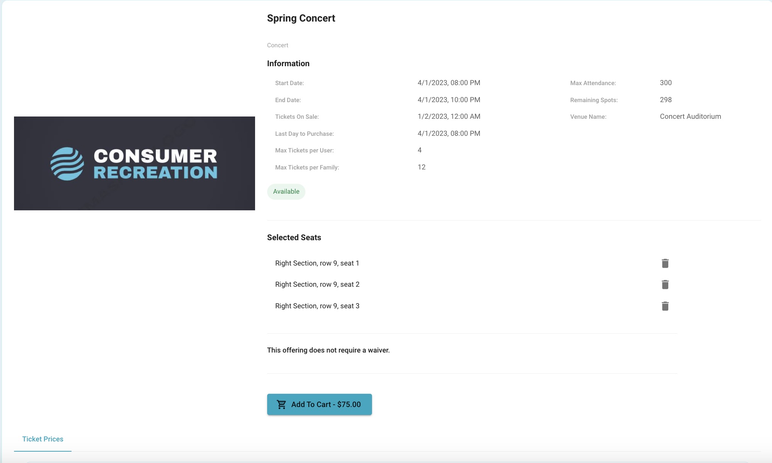
Task: Click the Start Date value 4/1/2023, 08:00 PM
Action: point(449,83)
